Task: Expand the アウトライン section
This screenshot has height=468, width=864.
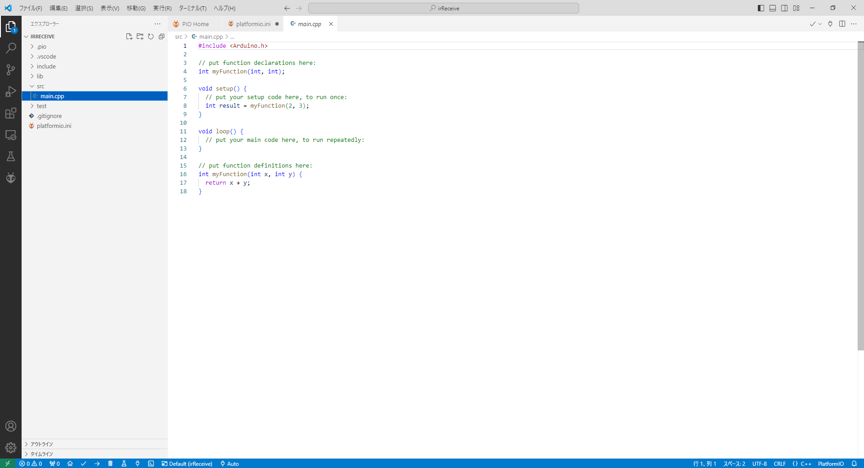Action: point(41,444)
